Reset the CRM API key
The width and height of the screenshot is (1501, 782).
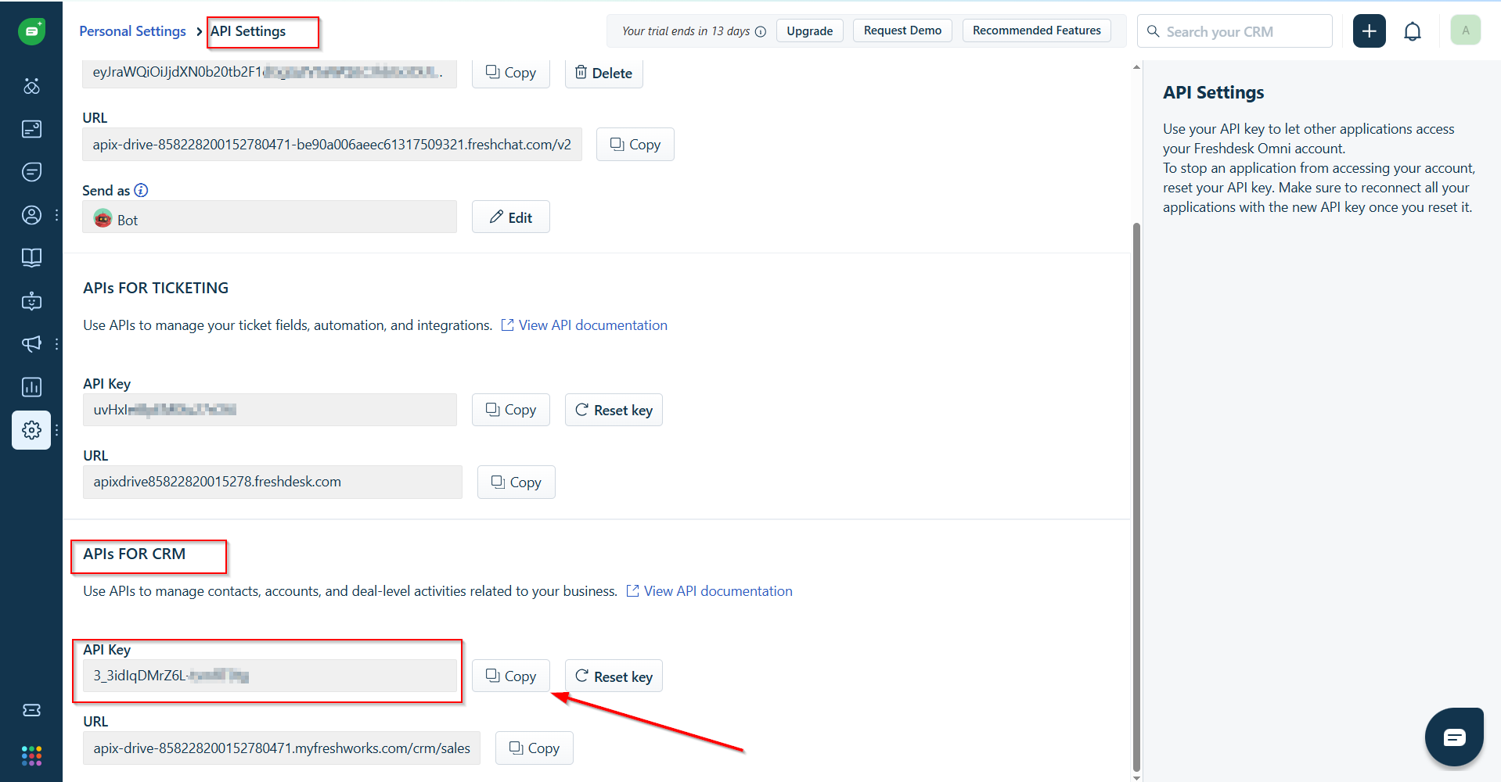point(614,676)
